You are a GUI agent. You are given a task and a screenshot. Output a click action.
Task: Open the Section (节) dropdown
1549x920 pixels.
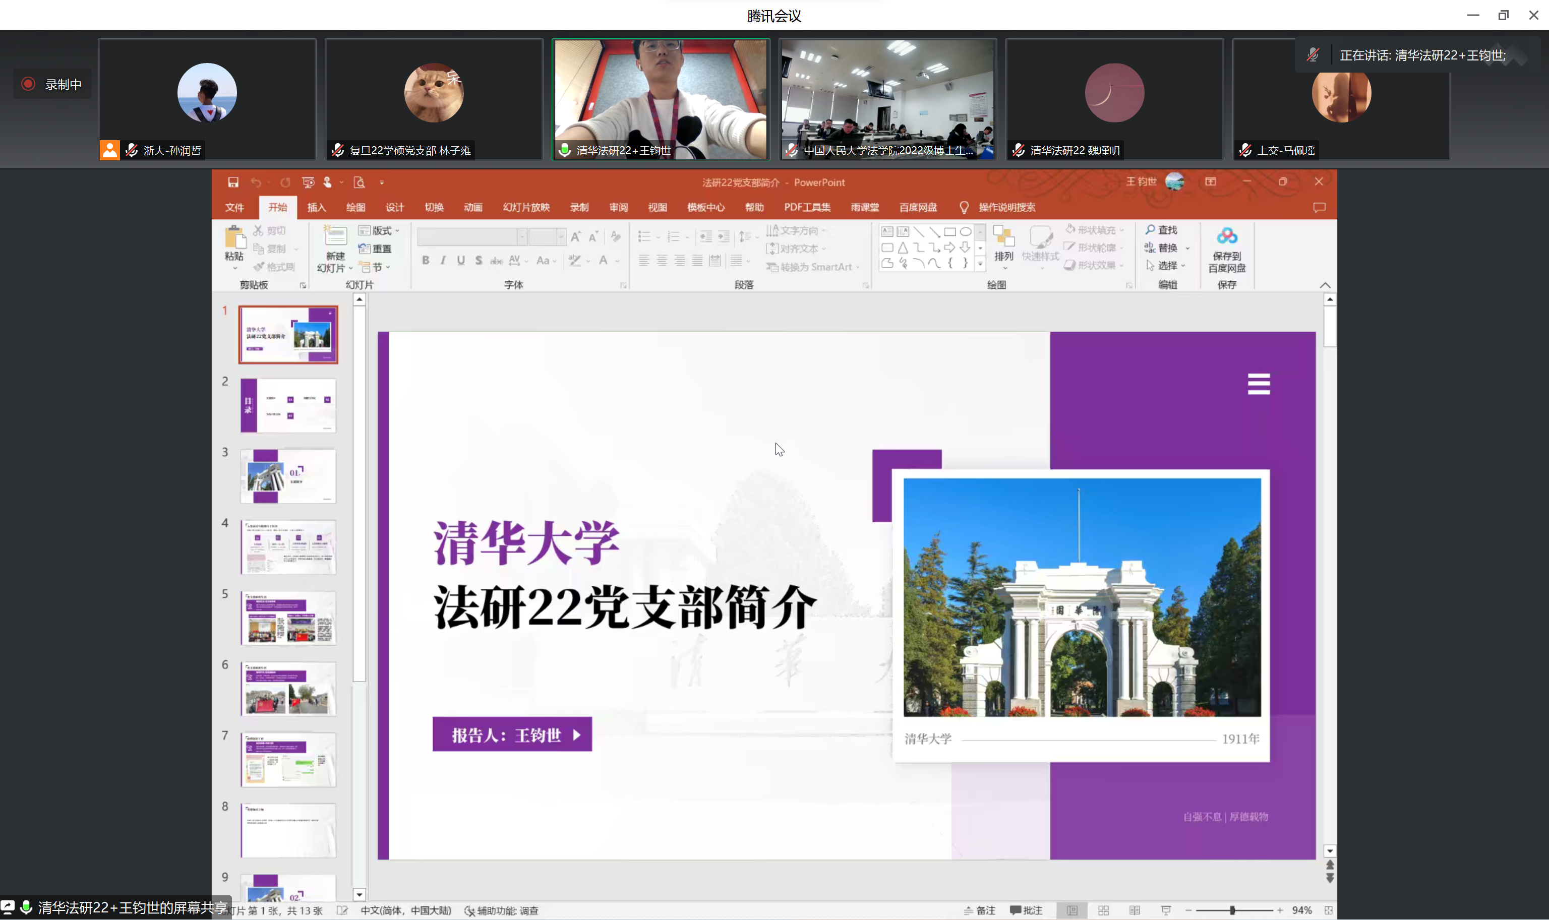pyautogui.click(x=375, y=267)
